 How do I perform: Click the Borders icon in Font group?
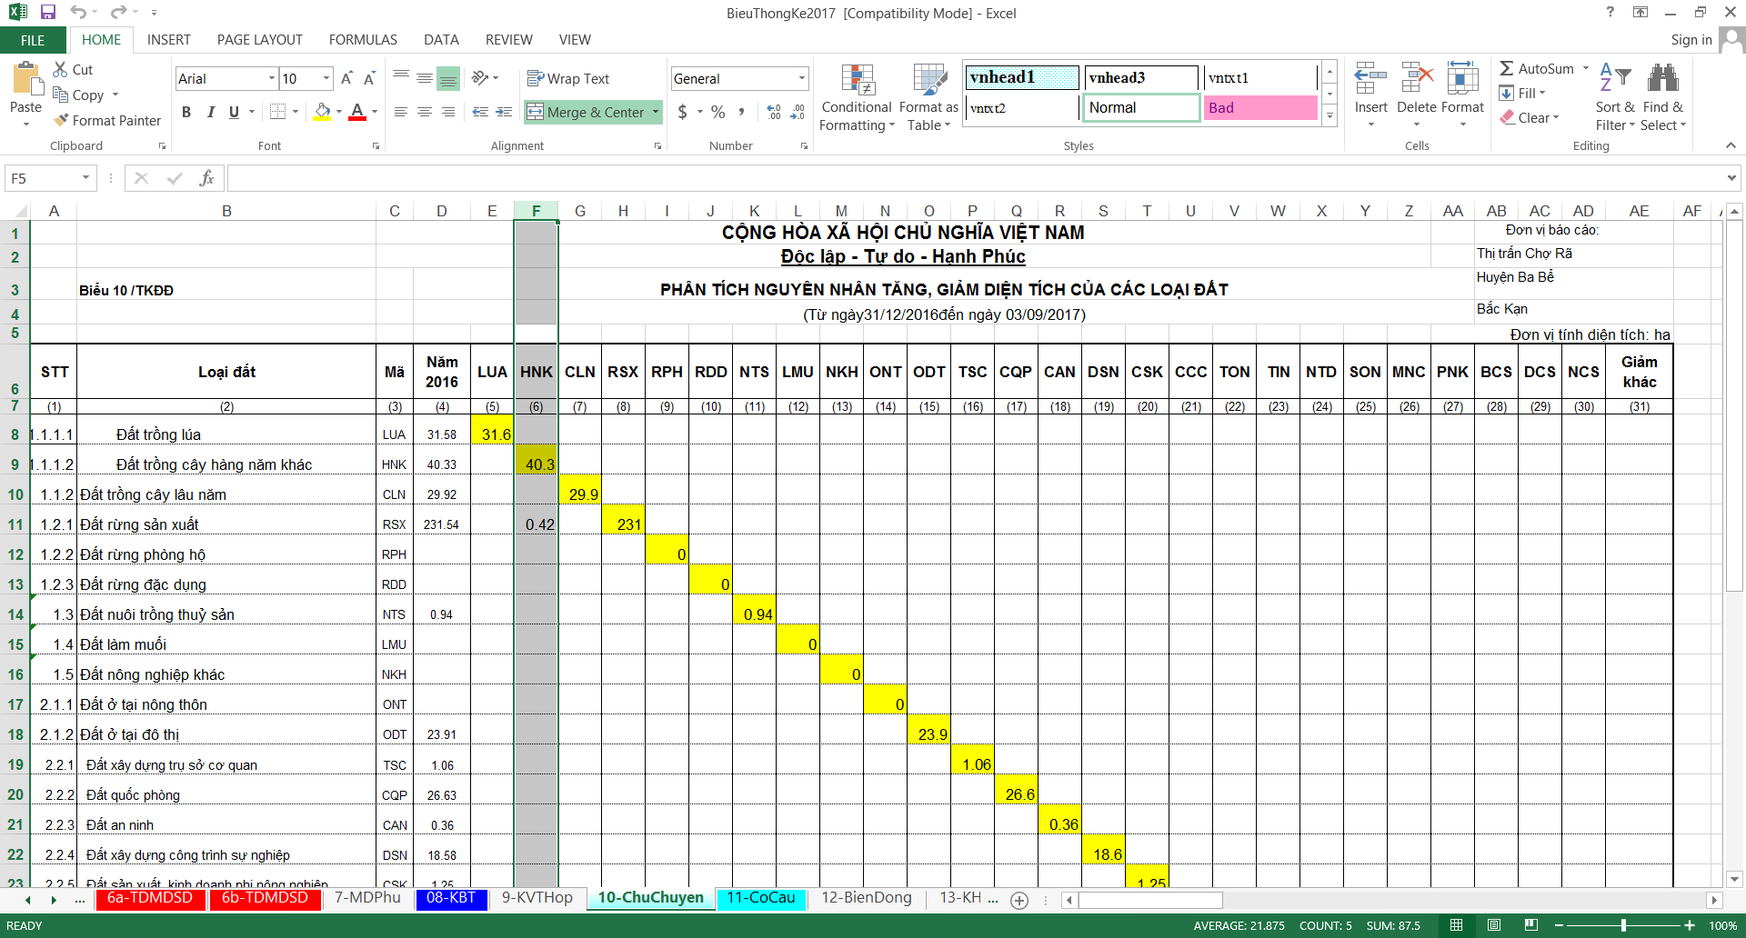(278, 112)
